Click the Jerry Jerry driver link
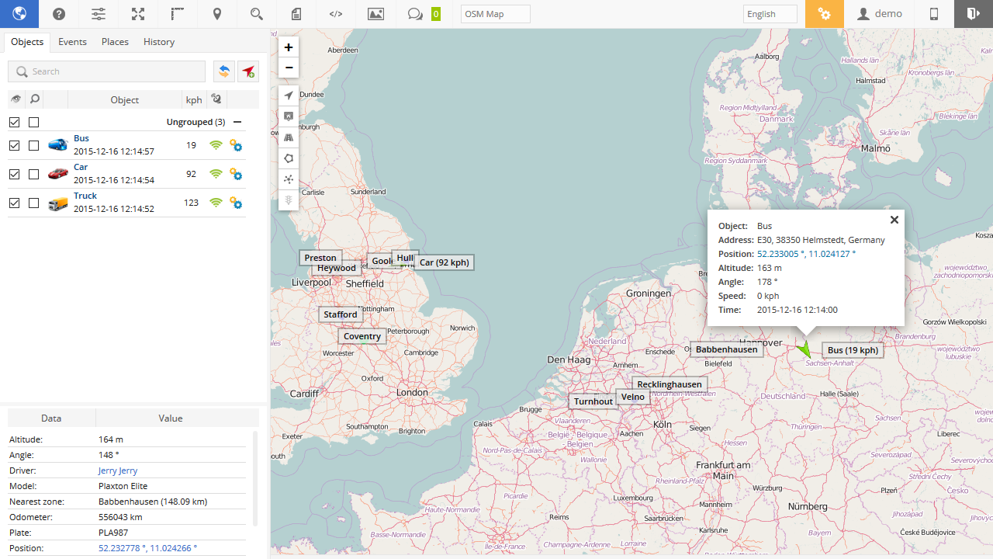This screenshot has height=559, width=993. [x=118, y=470]
